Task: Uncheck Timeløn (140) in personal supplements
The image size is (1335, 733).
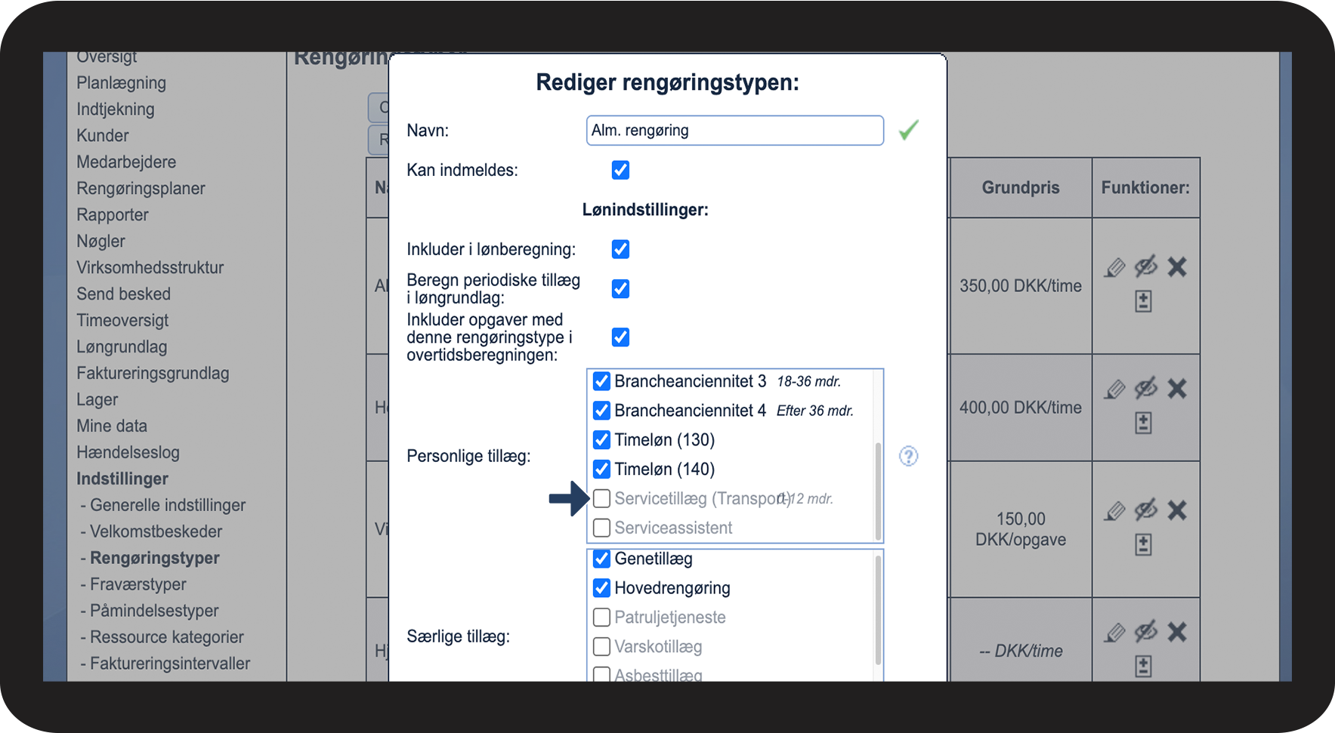Action: [x=602, y=470]
